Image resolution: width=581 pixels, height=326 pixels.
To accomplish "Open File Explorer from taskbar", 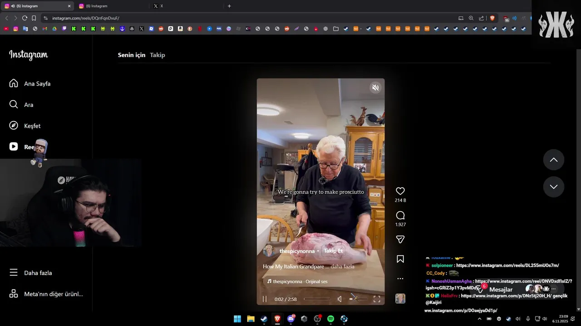I will pyautogui.click(x=251, y=319).
